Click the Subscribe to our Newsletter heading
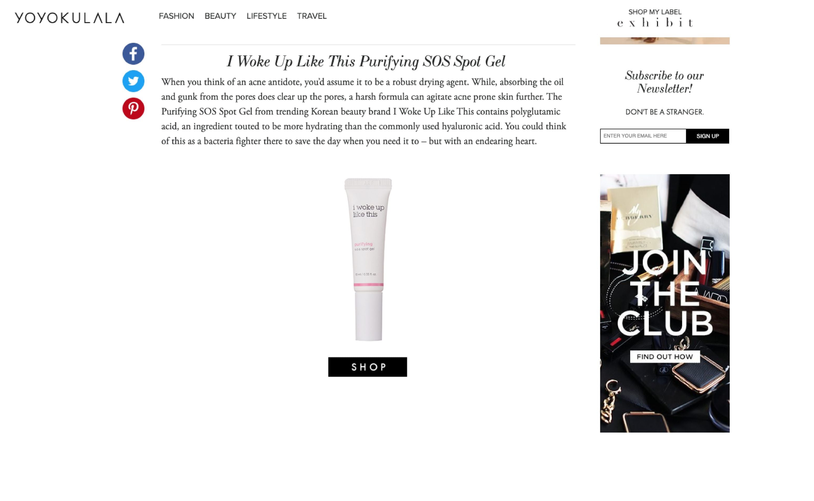814x501 pixels. click(x=664, y=82)
